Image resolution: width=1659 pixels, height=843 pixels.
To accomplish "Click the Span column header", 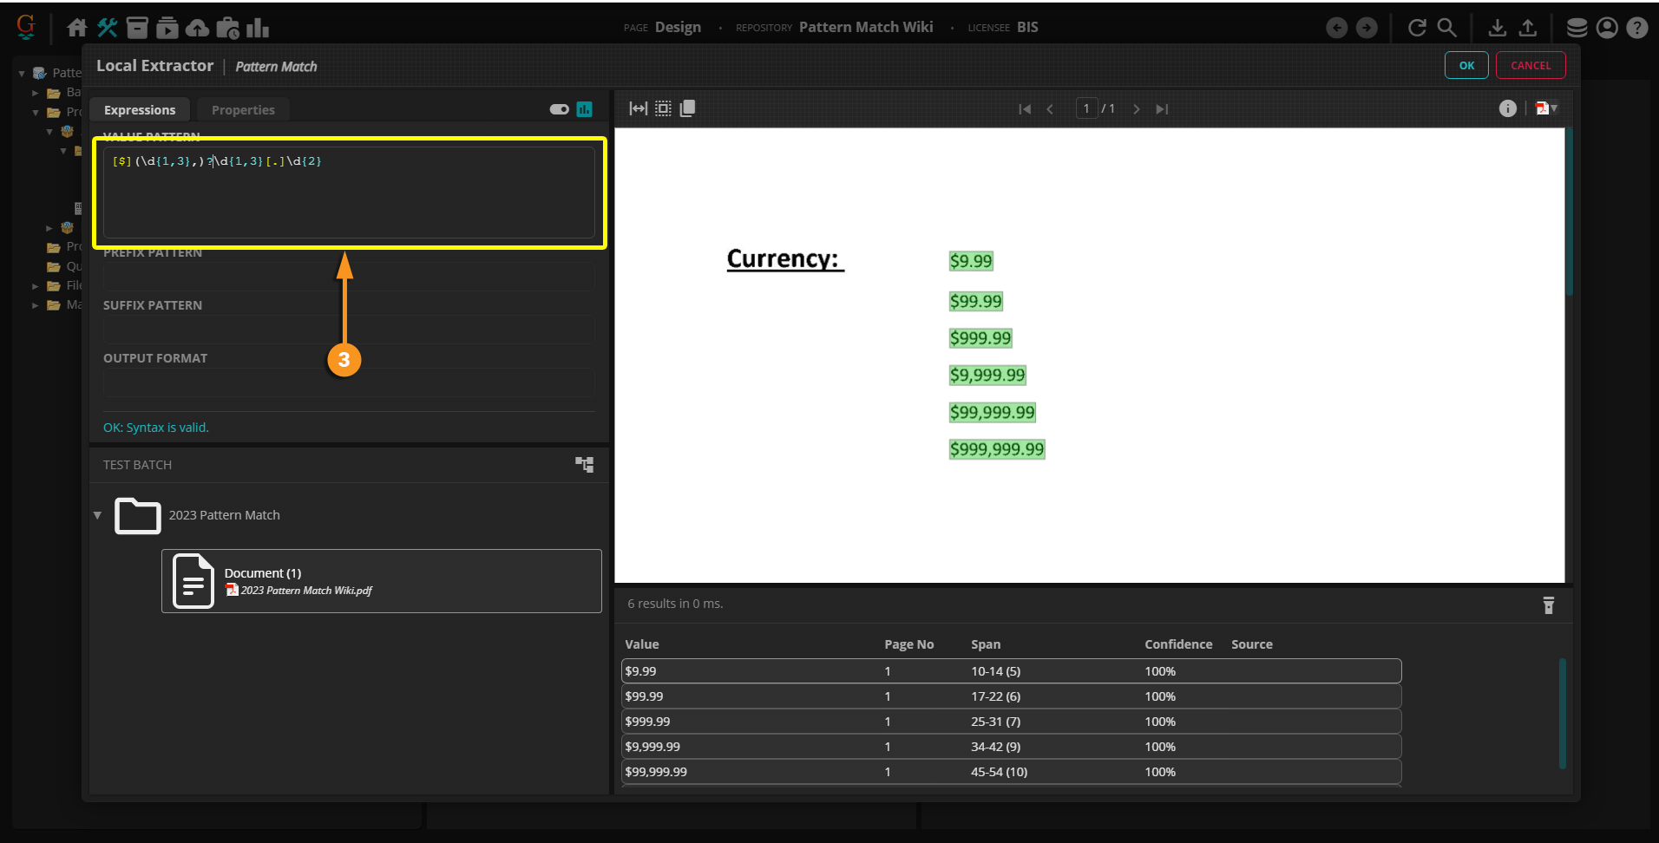I will pos(986,644).
